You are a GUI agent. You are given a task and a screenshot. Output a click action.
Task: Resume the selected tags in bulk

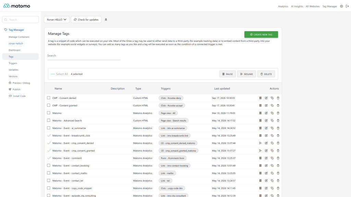(246, 74)
